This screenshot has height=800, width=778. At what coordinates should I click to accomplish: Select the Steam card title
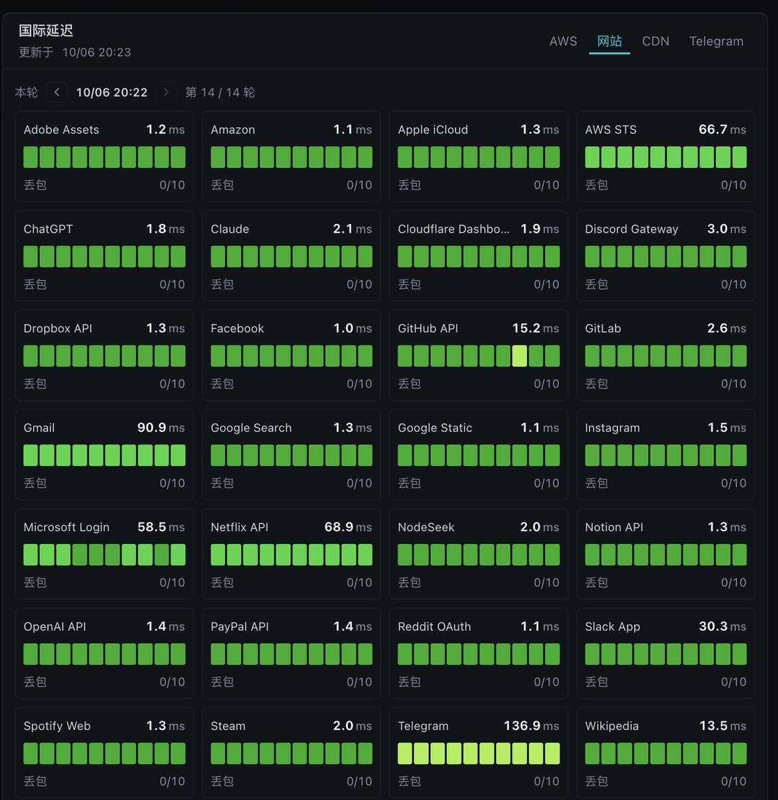(228, 726)
